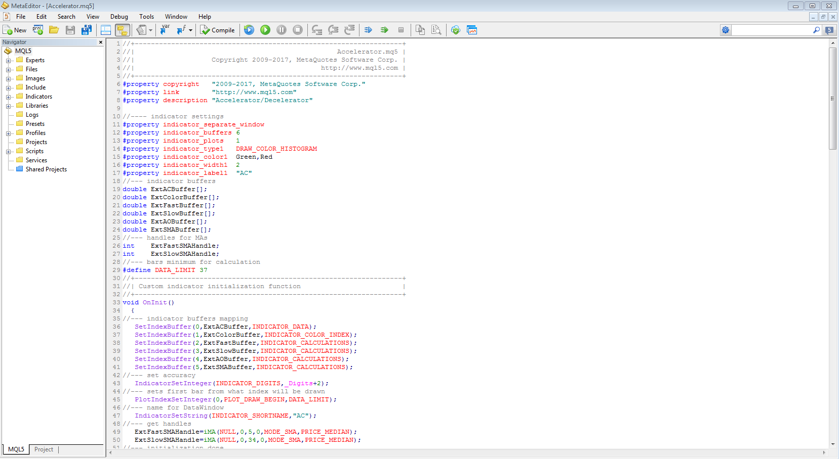Open the Help menu
Viewport: 839px width, 459px height.
pos(205,17)
